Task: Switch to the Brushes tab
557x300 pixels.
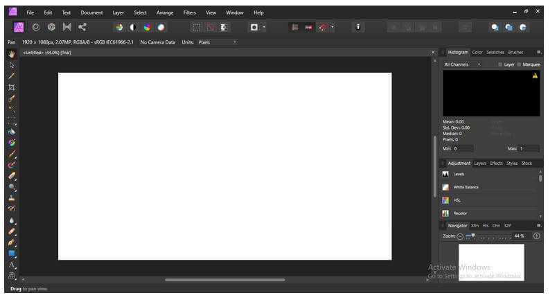Action: (515, 52)
